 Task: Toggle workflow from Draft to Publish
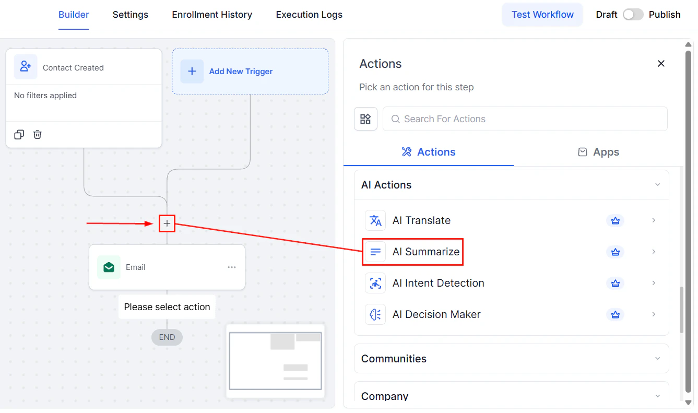click(x=633, y=14)
